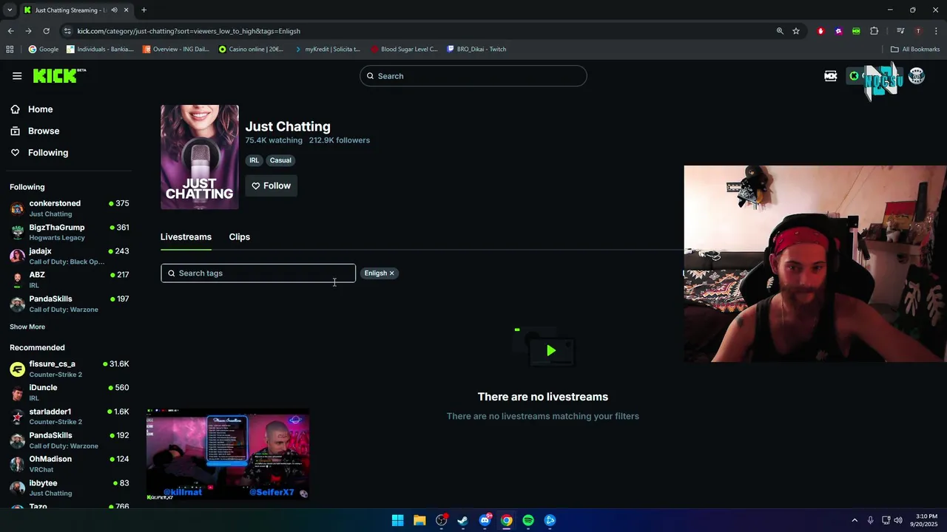
Task: Open starladder1 recommended channel
Action: point(70,416)
